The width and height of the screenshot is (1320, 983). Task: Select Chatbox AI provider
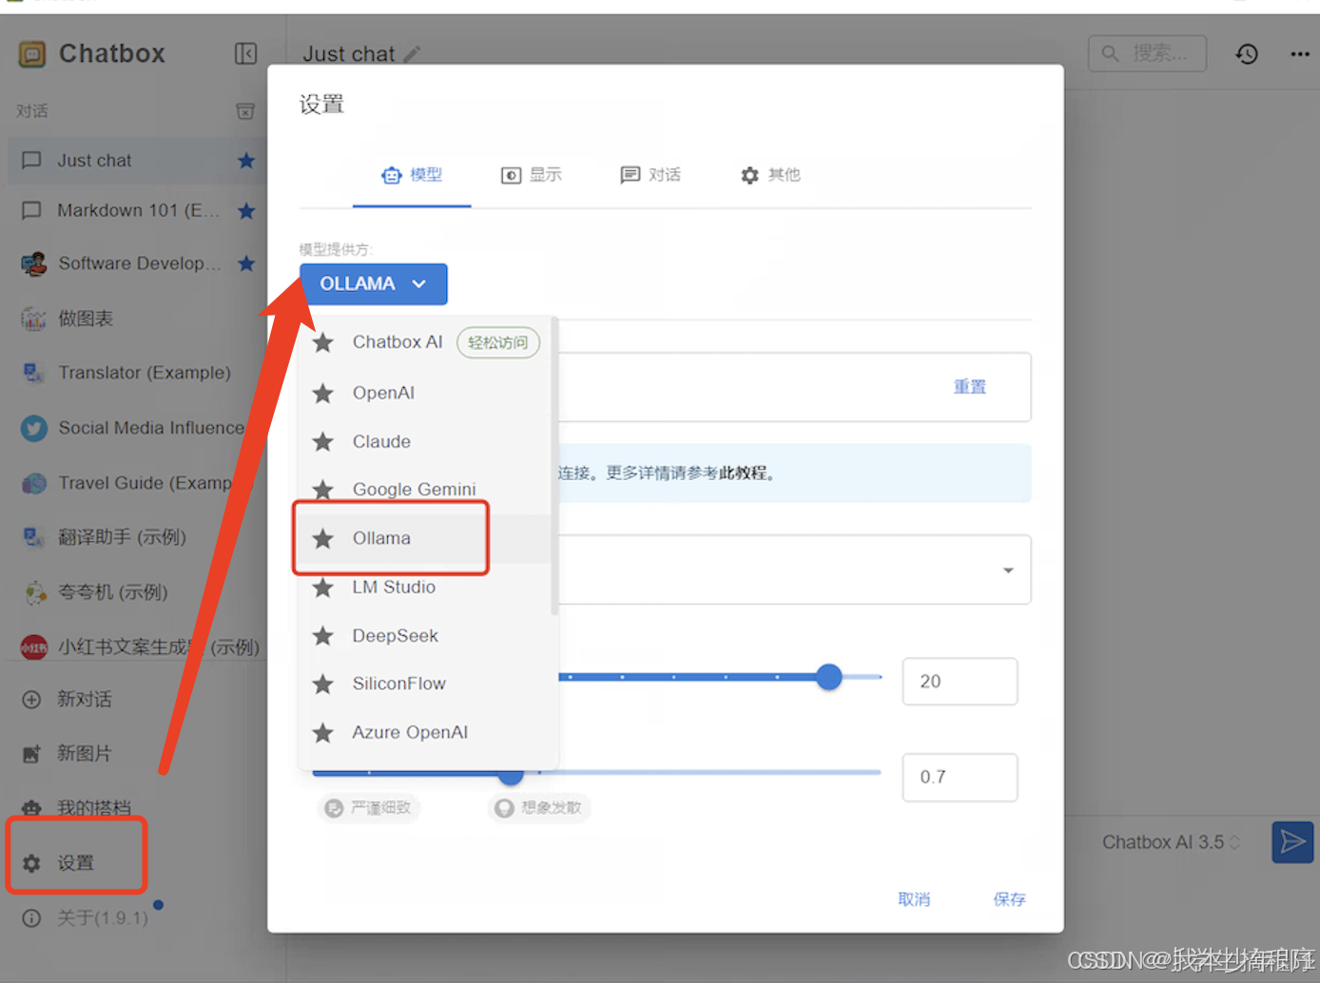click(x=425, y=342)
